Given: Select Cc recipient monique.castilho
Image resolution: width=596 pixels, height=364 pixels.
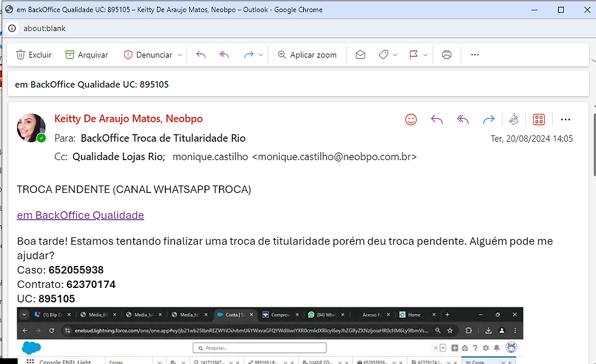Looking at the screenshot, I should (294, 156).
